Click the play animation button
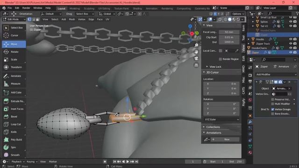The height and width of the screenshot is (168, 299). coord(128,162)
